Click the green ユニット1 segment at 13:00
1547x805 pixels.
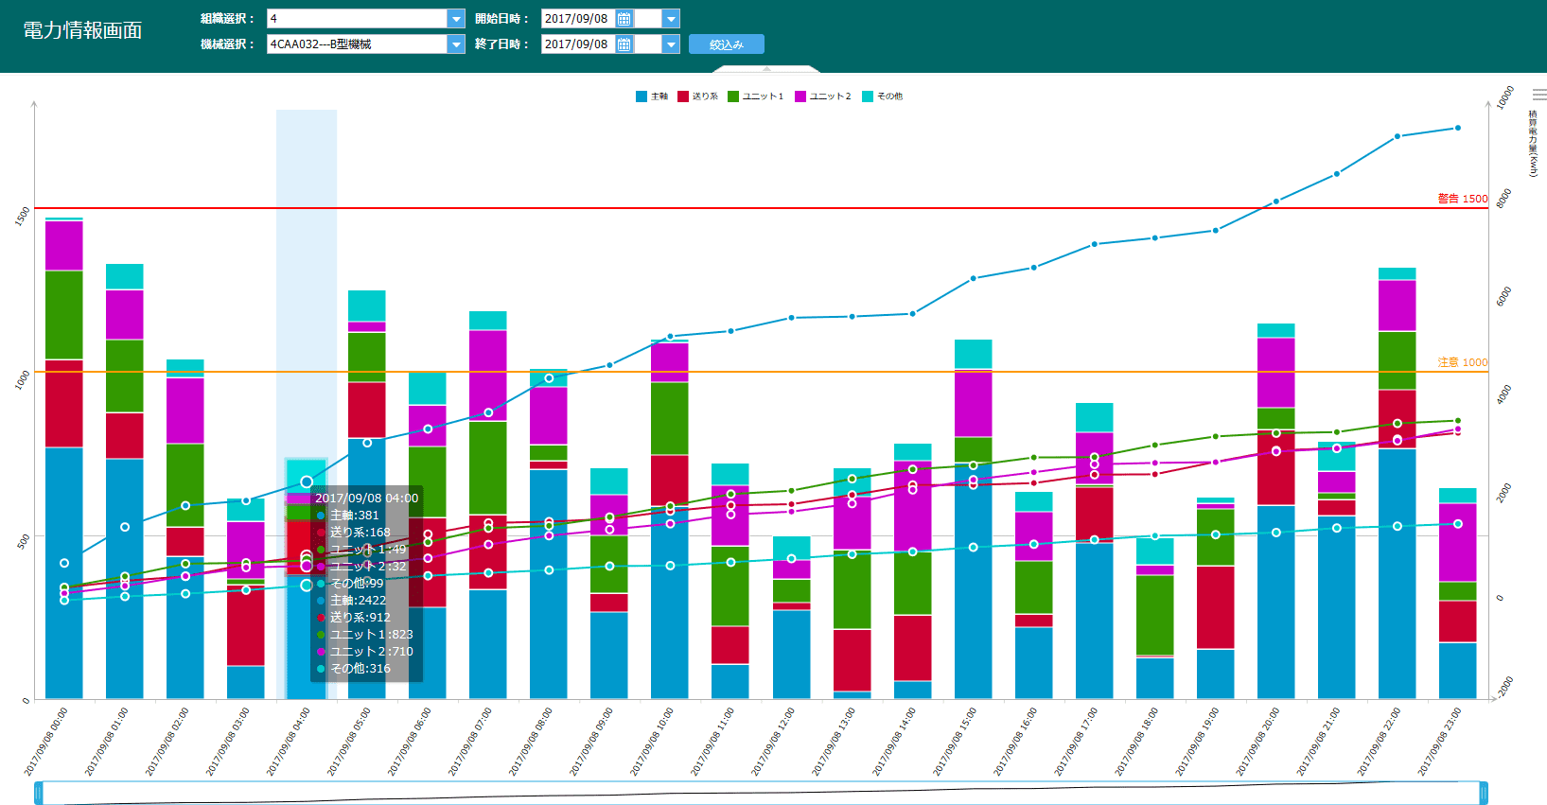853,589
